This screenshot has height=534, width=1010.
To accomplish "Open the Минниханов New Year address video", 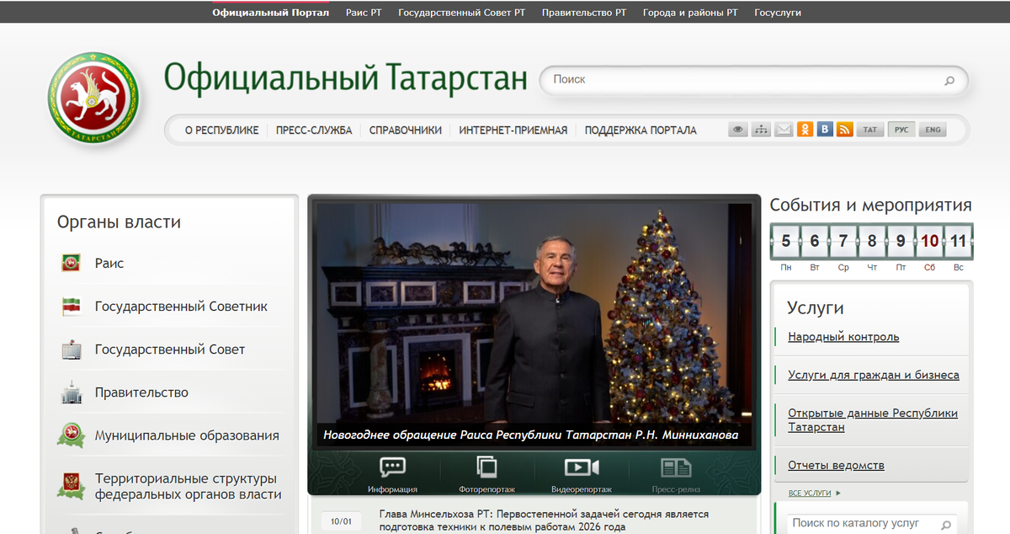I will tap(534, 324).
